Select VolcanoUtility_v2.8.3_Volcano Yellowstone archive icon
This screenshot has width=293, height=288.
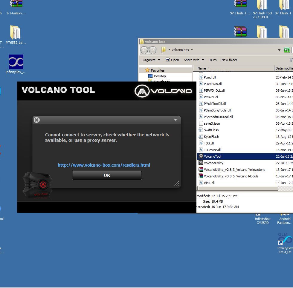click(201, 169)
